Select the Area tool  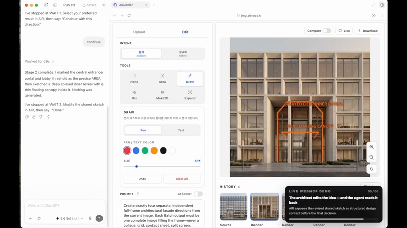(162, 79)
